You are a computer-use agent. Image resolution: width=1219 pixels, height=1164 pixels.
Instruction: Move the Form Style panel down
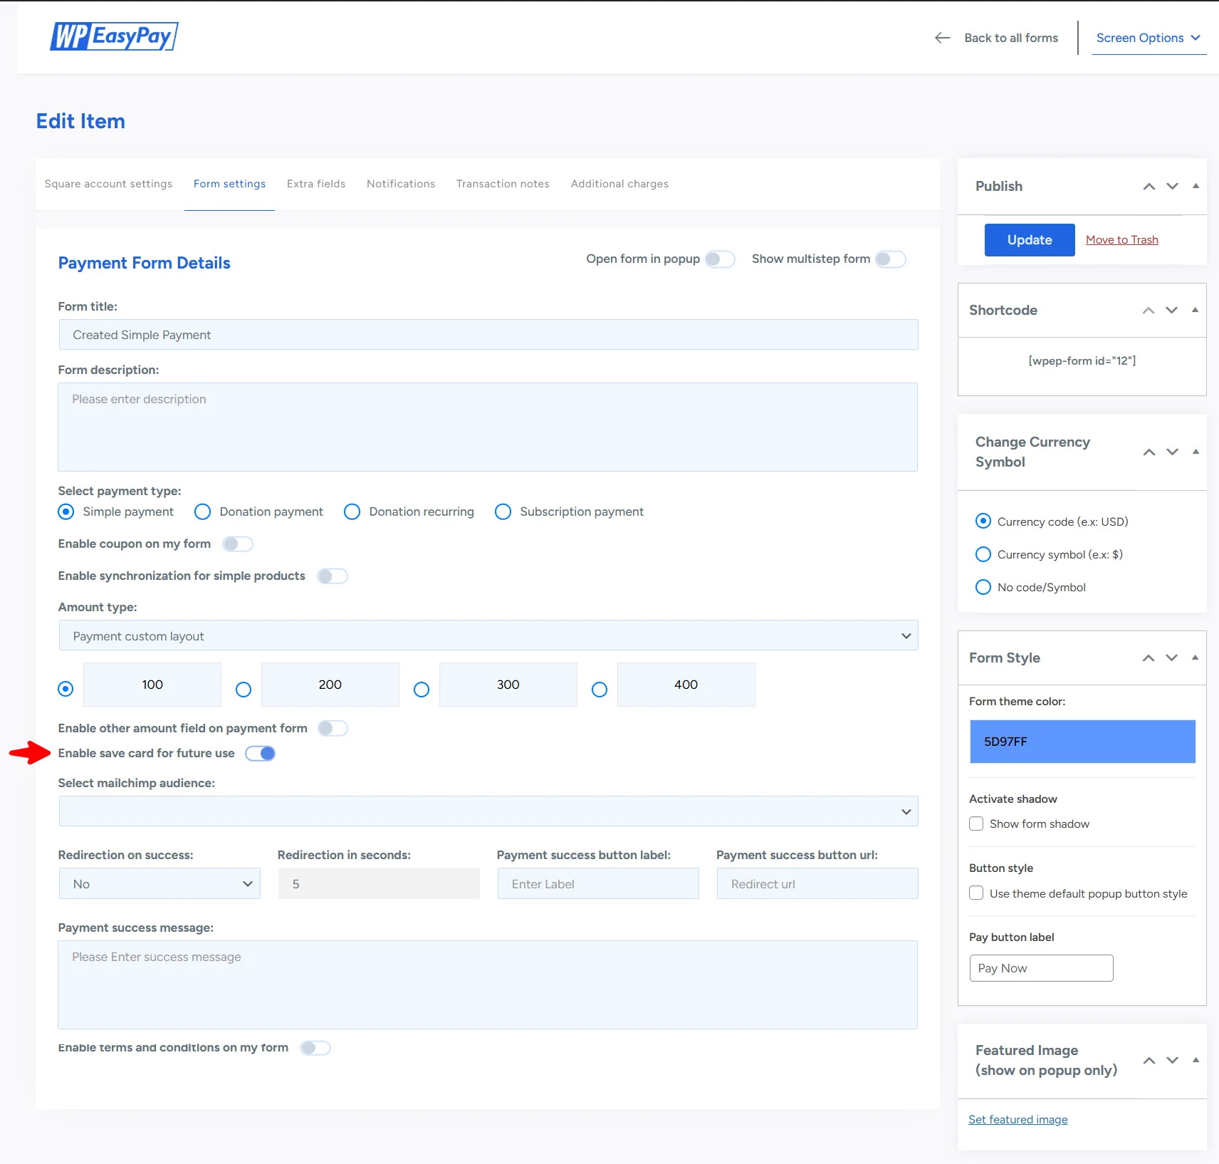1171,658
